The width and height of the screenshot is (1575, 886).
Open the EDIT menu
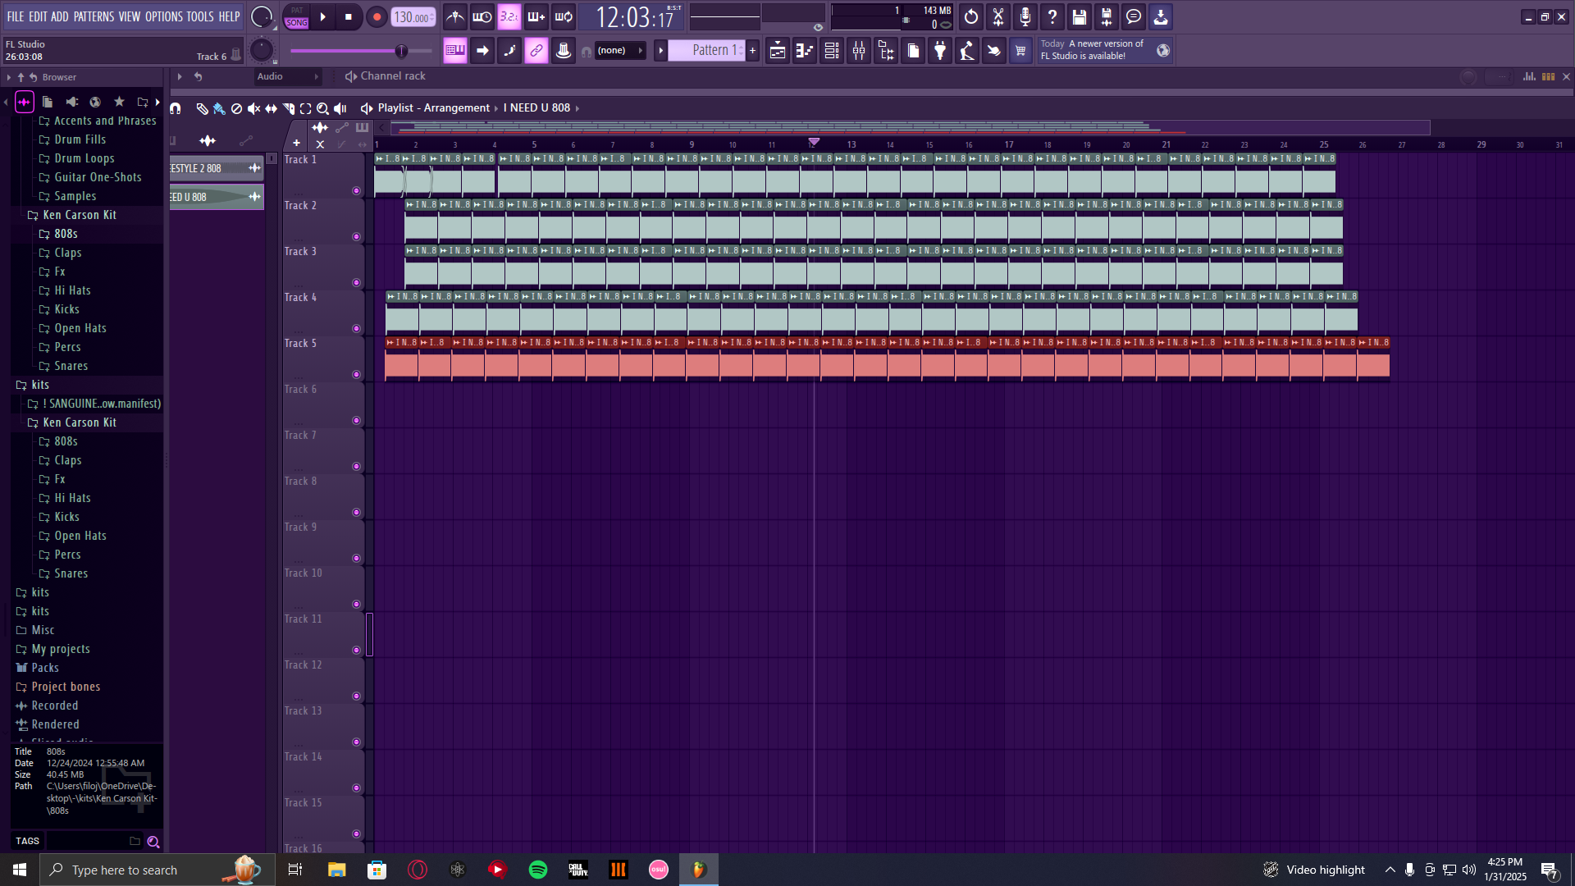[38, 16]
